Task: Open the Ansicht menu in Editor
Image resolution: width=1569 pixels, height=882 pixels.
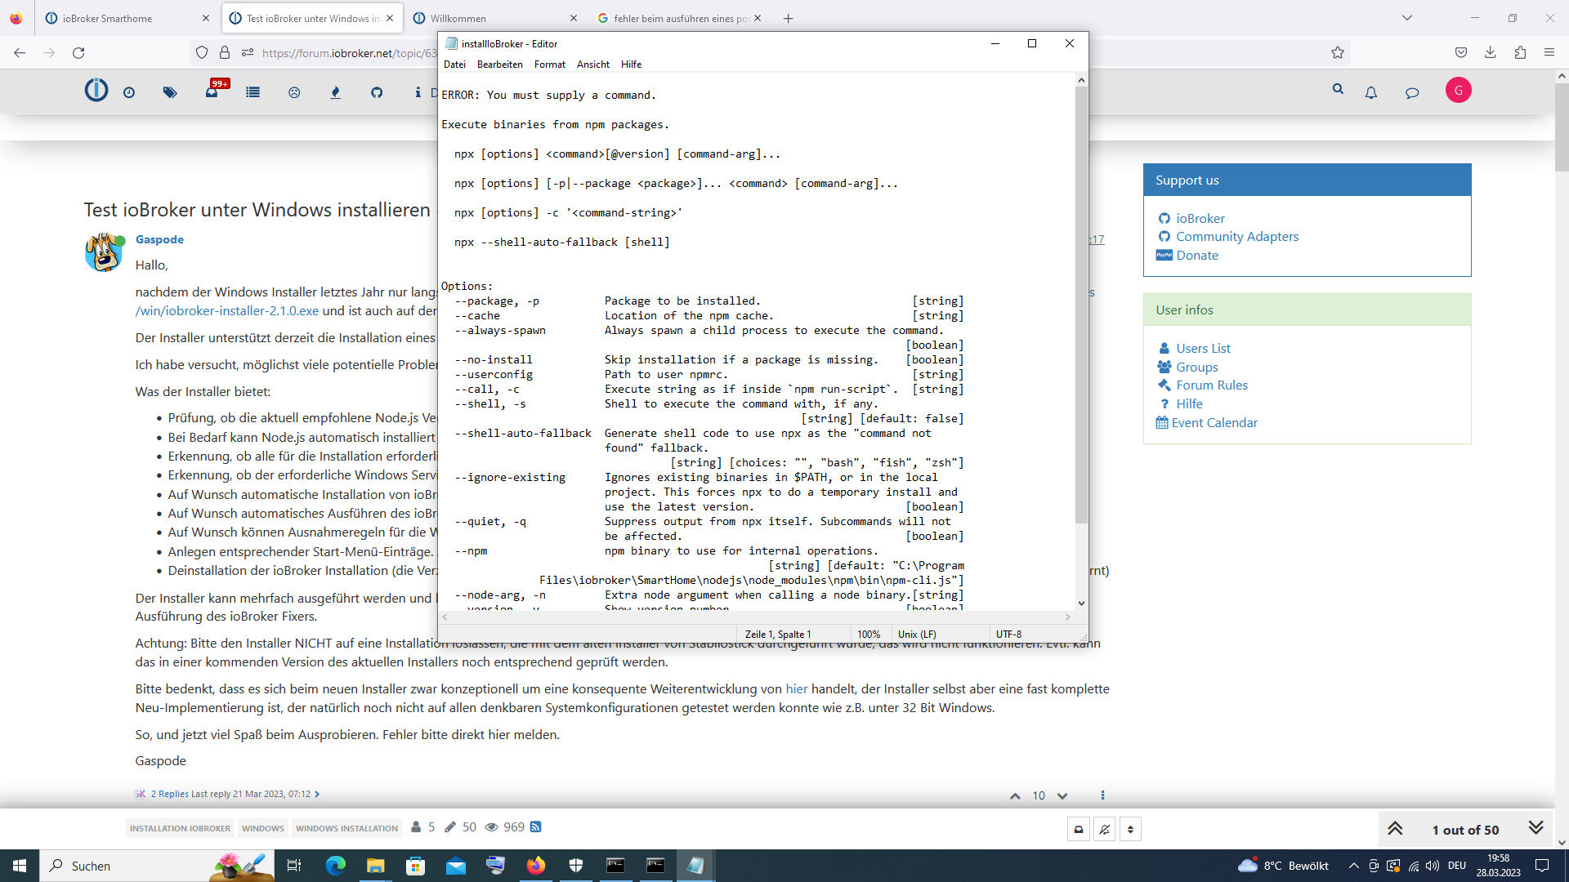Action: [592, 65]
